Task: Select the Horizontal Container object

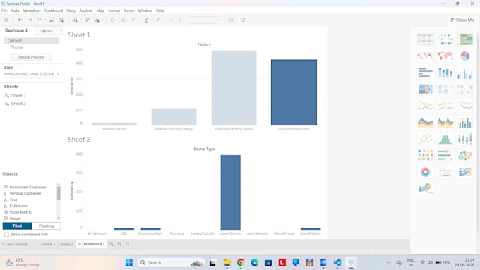Action: coord(28,187)
